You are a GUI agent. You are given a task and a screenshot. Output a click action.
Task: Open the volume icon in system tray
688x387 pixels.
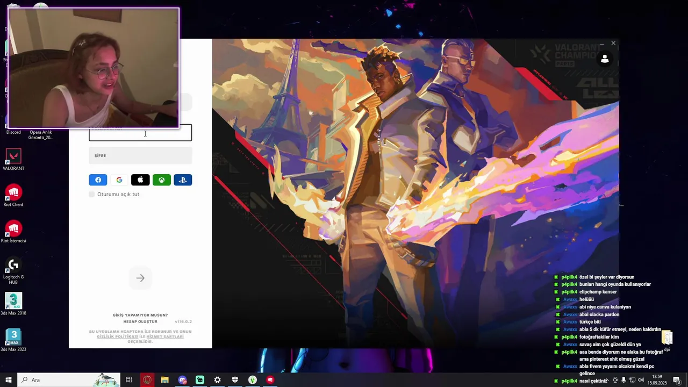click(641, 380)
